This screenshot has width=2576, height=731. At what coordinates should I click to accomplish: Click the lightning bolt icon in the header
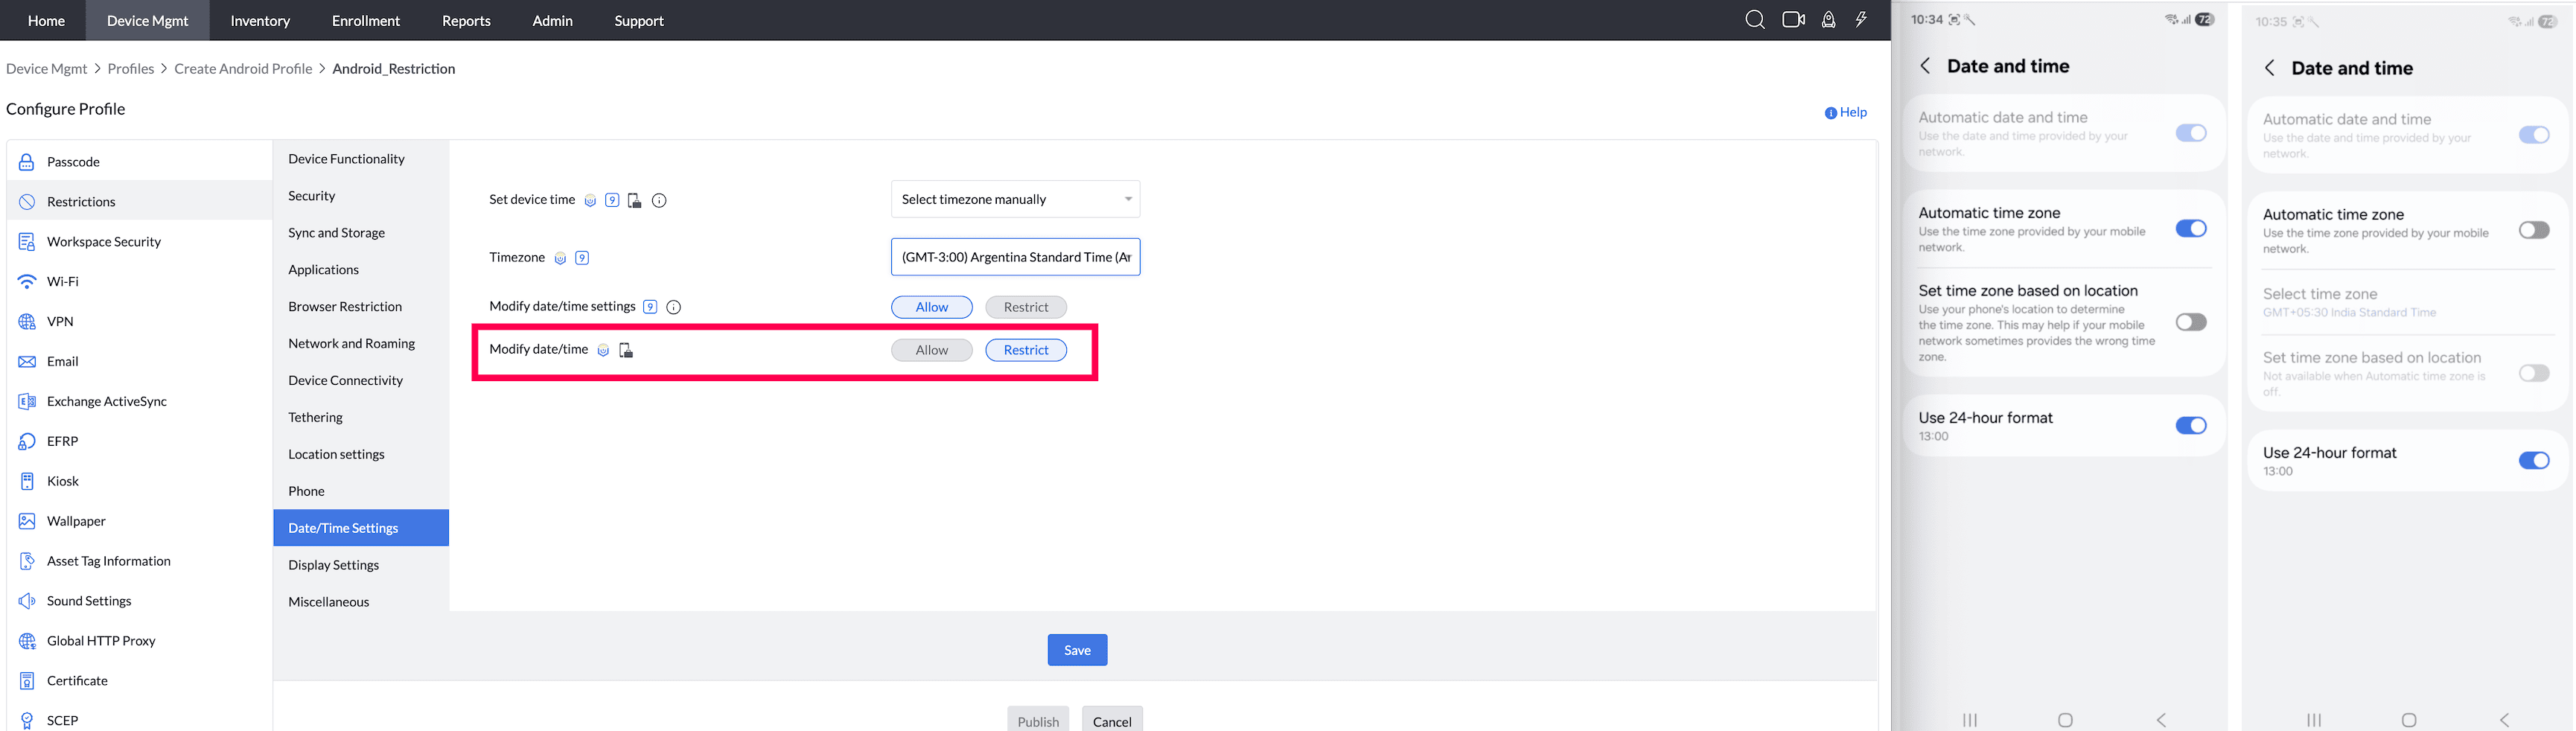pyautogui.click(x=1861, y=19)
